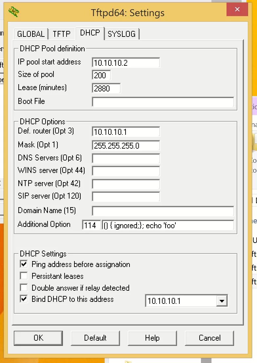Toggle Bind DHCP to this address checkbox
The height and width of the screenshot is (363, 257).
pos(24,299)
